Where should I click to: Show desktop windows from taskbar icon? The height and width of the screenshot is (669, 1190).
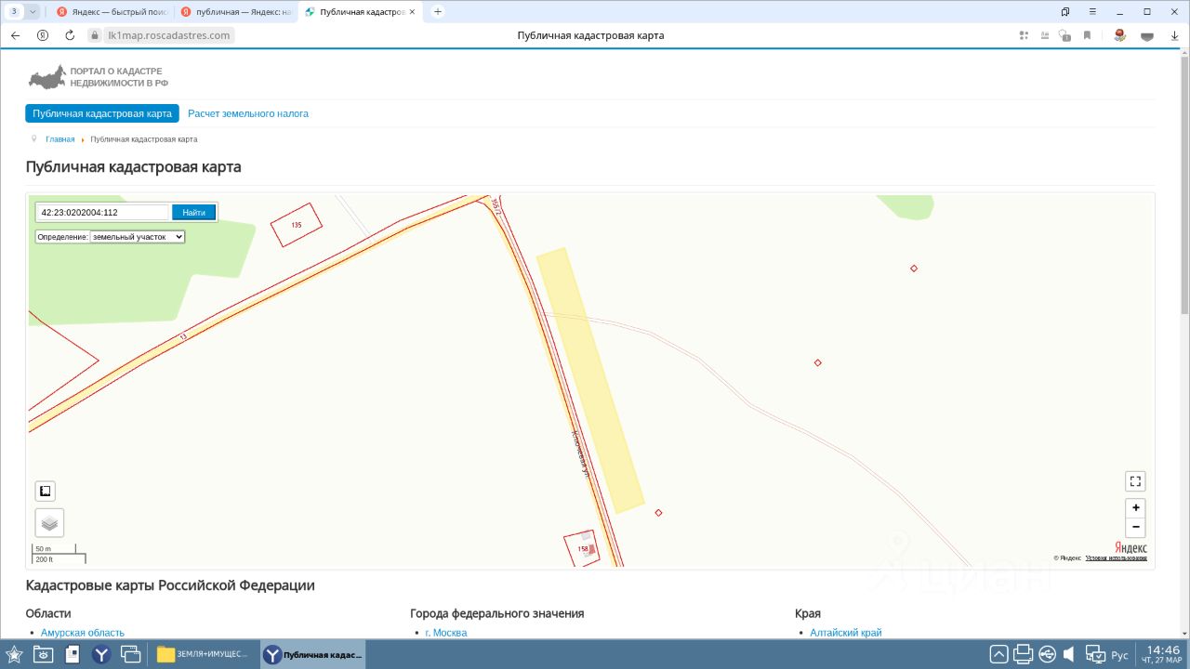coord(131,654)
